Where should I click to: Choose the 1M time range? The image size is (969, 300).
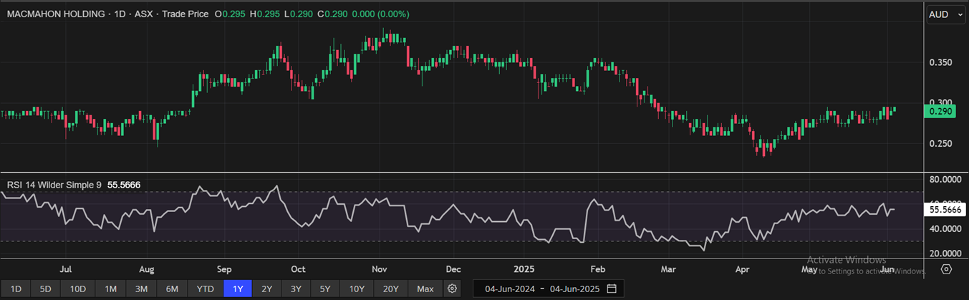click(x=110, y=289)
